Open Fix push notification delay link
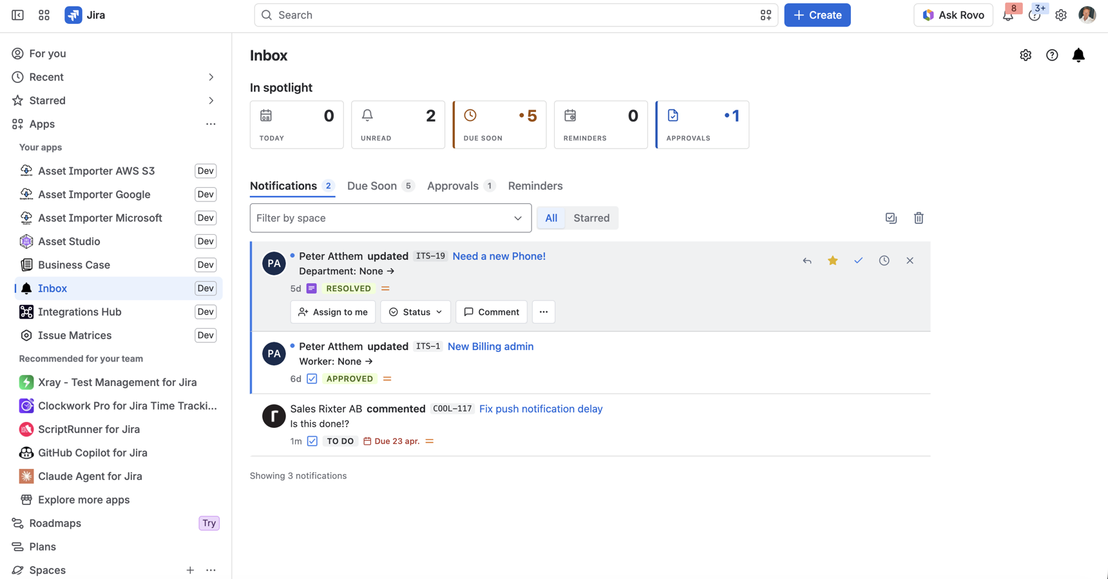The width and height of the screenshot is (1108, 579). tap(541, 409)
